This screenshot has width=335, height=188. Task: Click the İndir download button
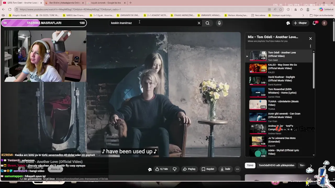click(x=225, y=169)
